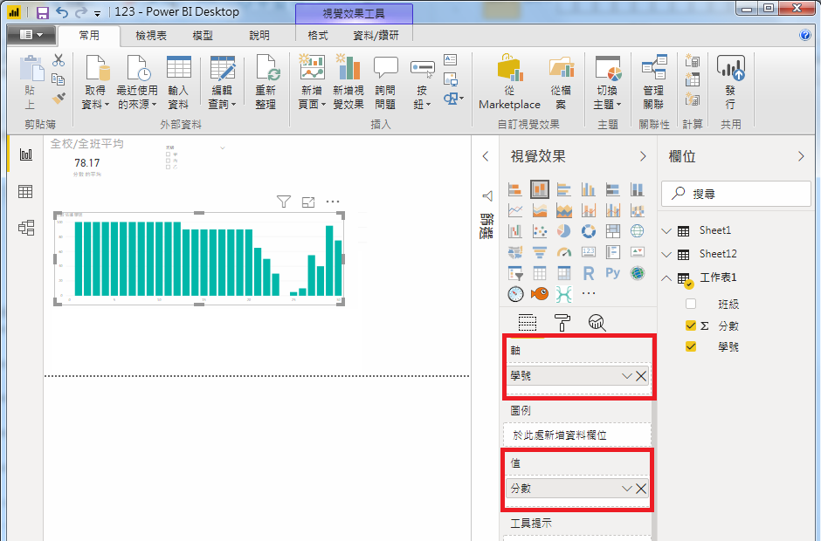The height and width of the screenshot is (541, 821).
Task: Pick the map globe visualization
Action: [x=638, y=230]
